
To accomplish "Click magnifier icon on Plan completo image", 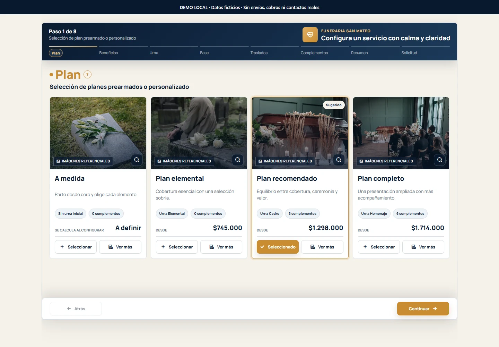I will pyautogui.click(x=440, y=160).
